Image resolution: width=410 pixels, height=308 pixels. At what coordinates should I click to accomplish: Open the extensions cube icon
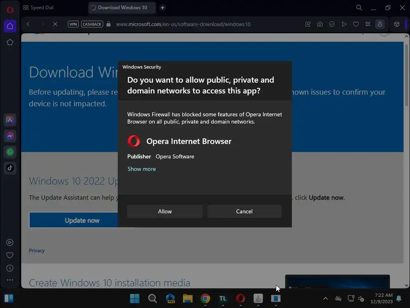397,24
